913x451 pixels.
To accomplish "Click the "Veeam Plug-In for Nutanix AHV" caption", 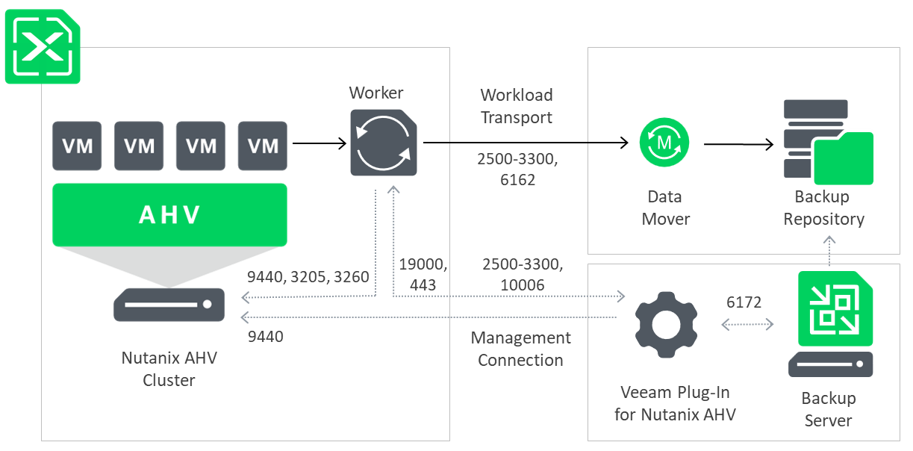I will tap(676, 403).
